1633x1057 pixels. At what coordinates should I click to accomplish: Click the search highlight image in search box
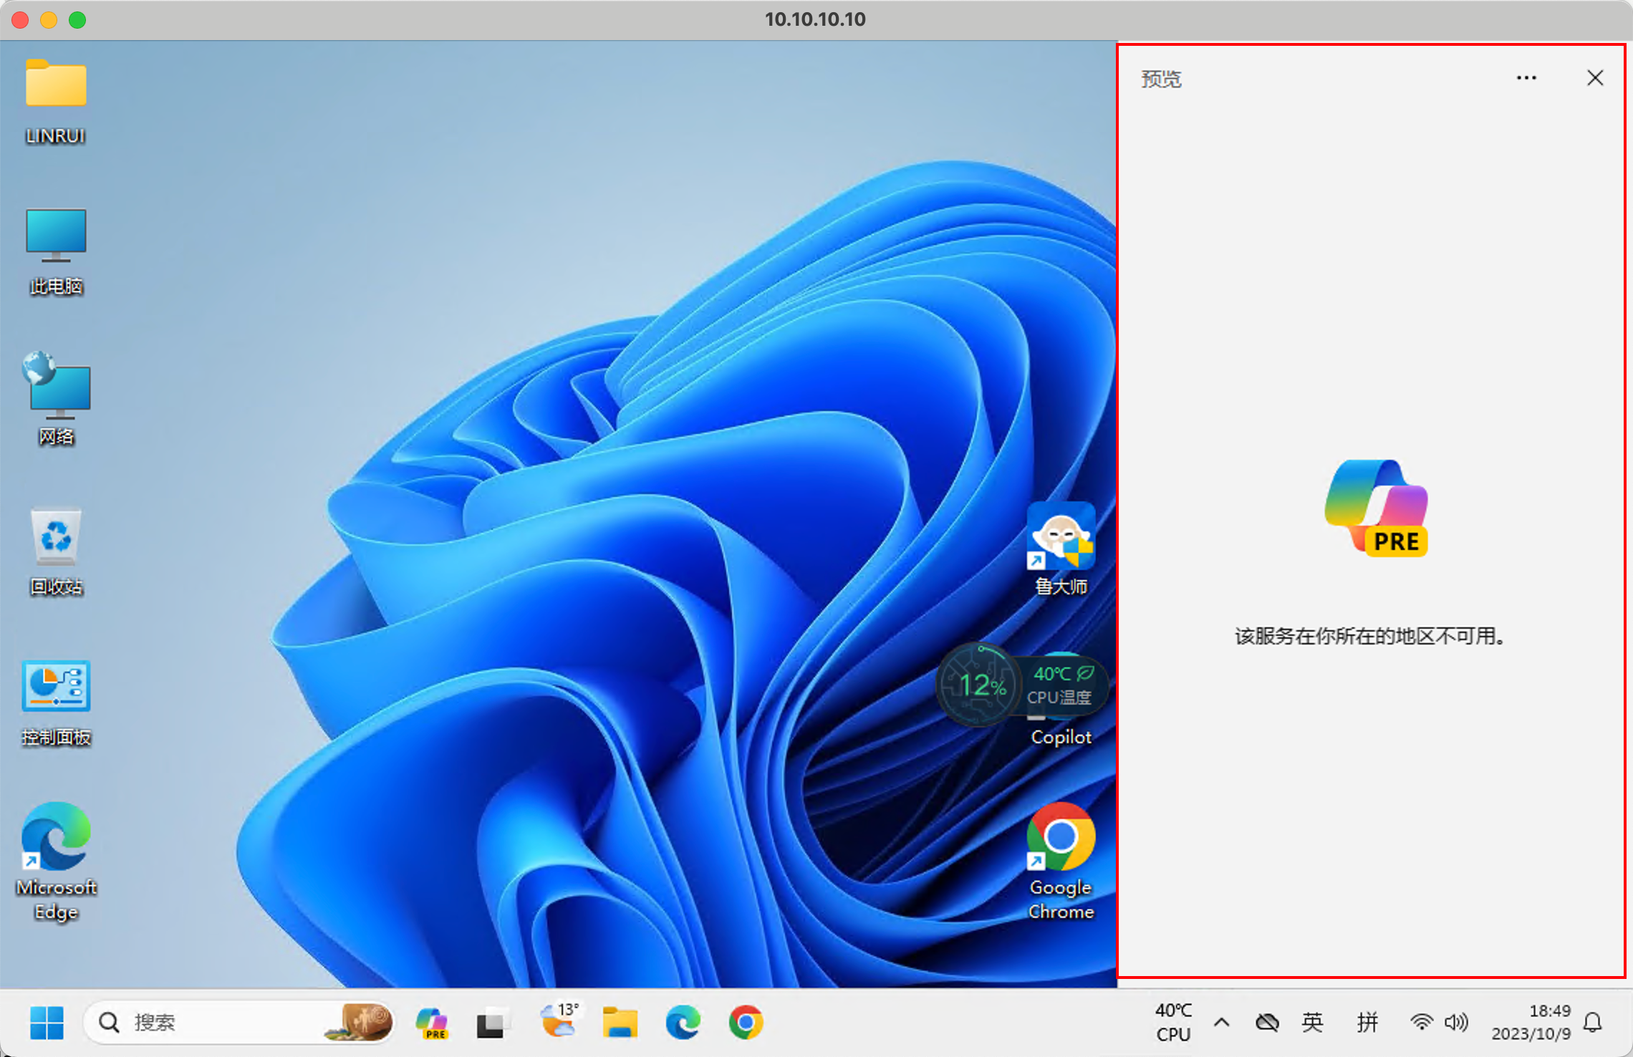(360, 1021)
